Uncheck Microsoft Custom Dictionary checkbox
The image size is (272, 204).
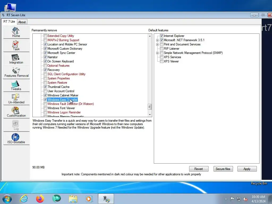point(45,49)
